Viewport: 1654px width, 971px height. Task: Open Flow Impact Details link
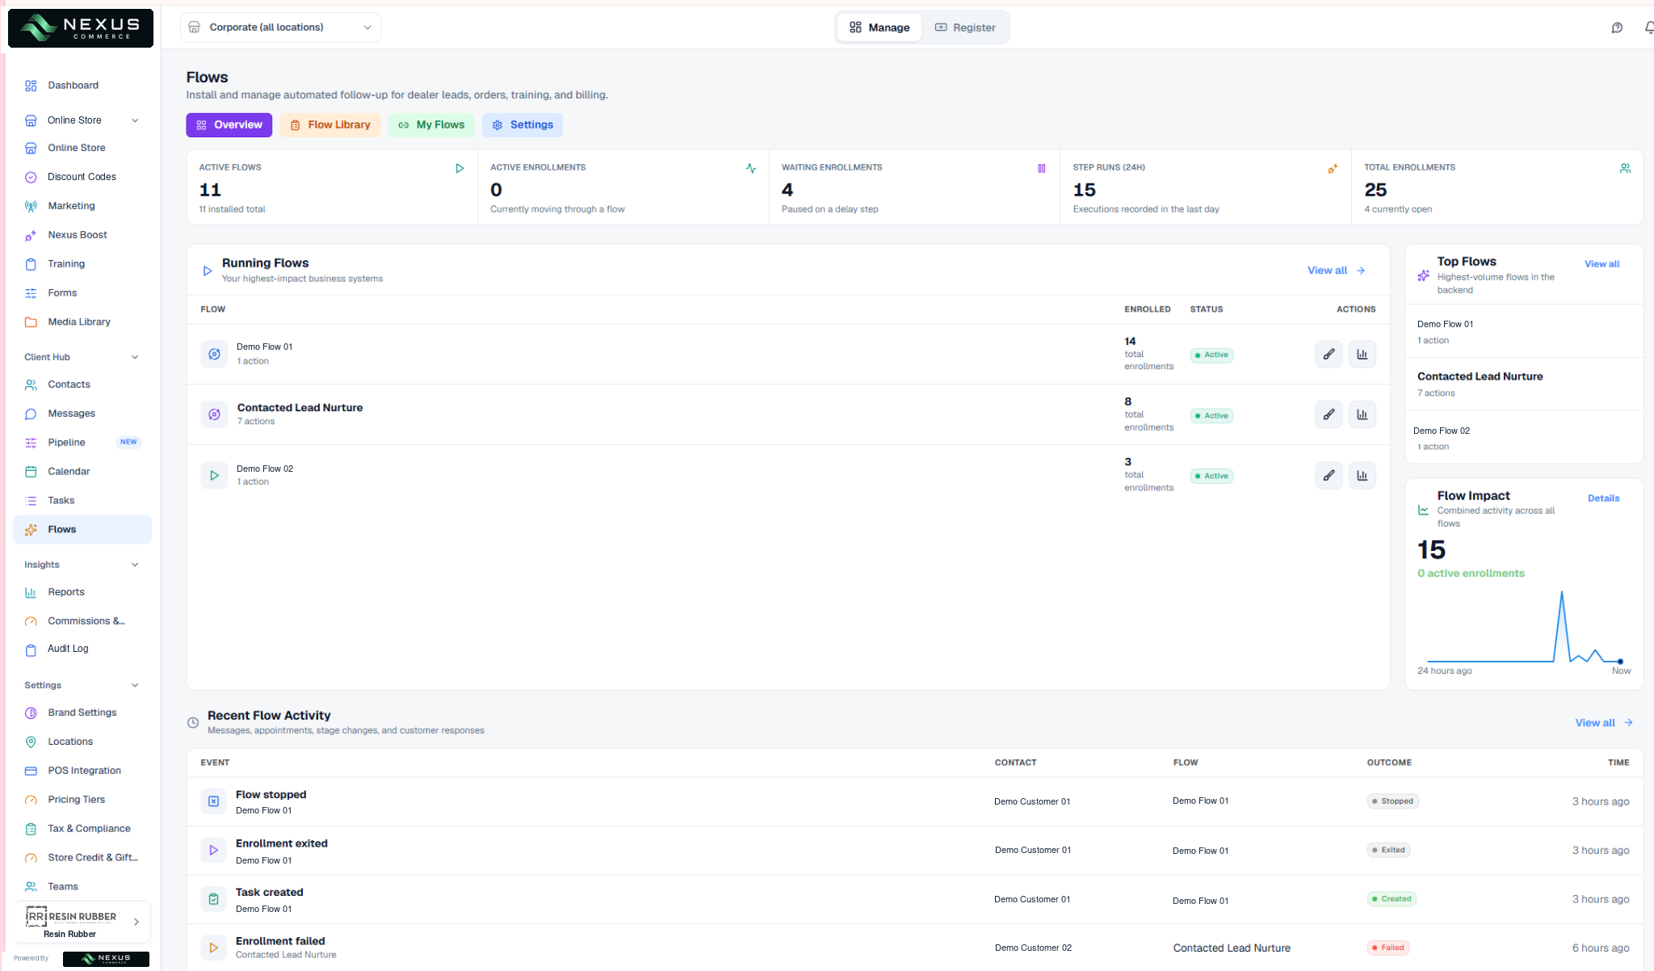click(x=1603, y=498)
